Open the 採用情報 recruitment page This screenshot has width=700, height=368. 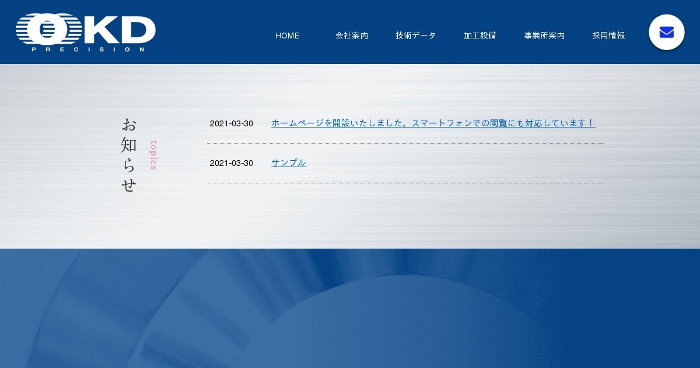[x=608, y=36]
